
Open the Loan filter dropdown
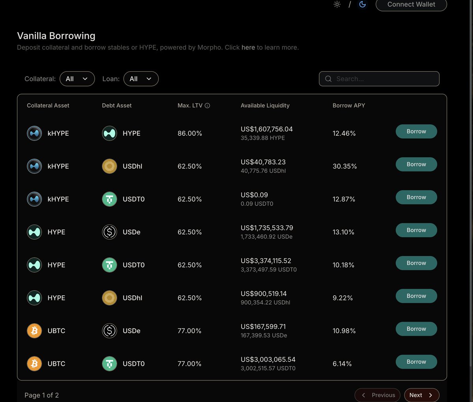coord(141,79)
